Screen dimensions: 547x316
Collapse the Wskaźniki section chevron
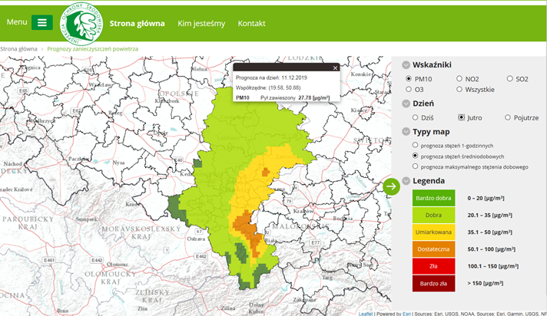coord(406,65)
